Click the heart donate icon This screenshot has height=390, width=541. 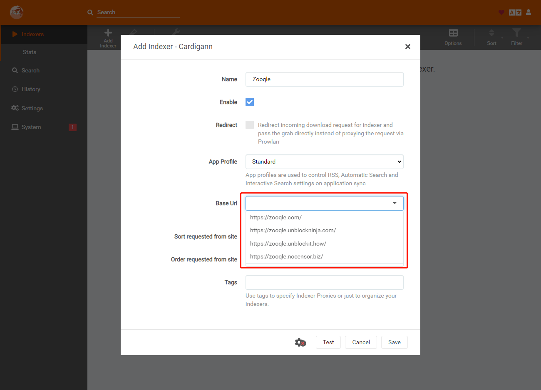click(x=501, y=12)
